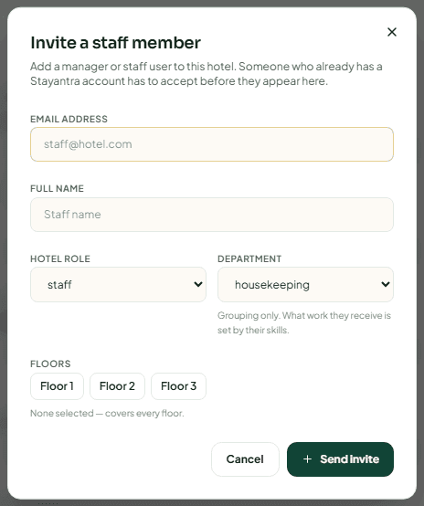424x506 pixels.
Task: Click the 'HOTEL ROLE' label
Action: [60, 258]
